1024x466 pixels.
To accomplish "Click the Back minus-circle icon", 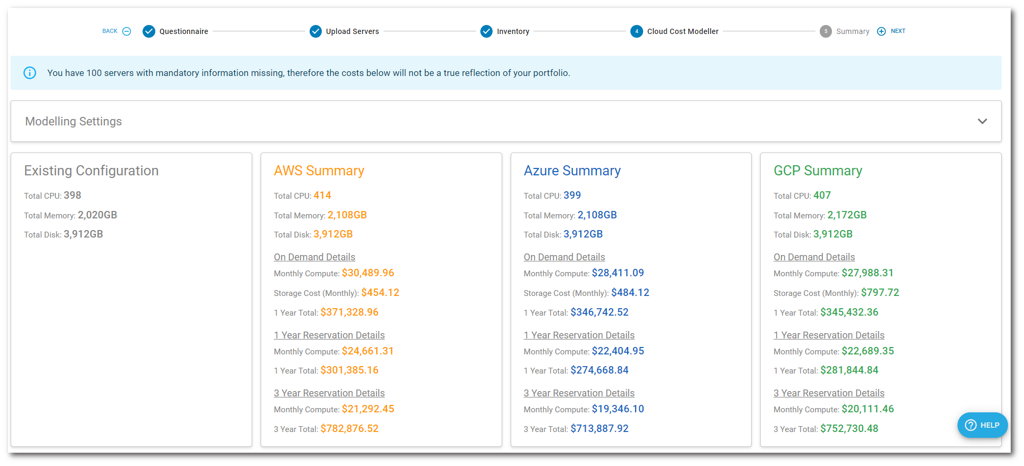I will click(127, 31).
